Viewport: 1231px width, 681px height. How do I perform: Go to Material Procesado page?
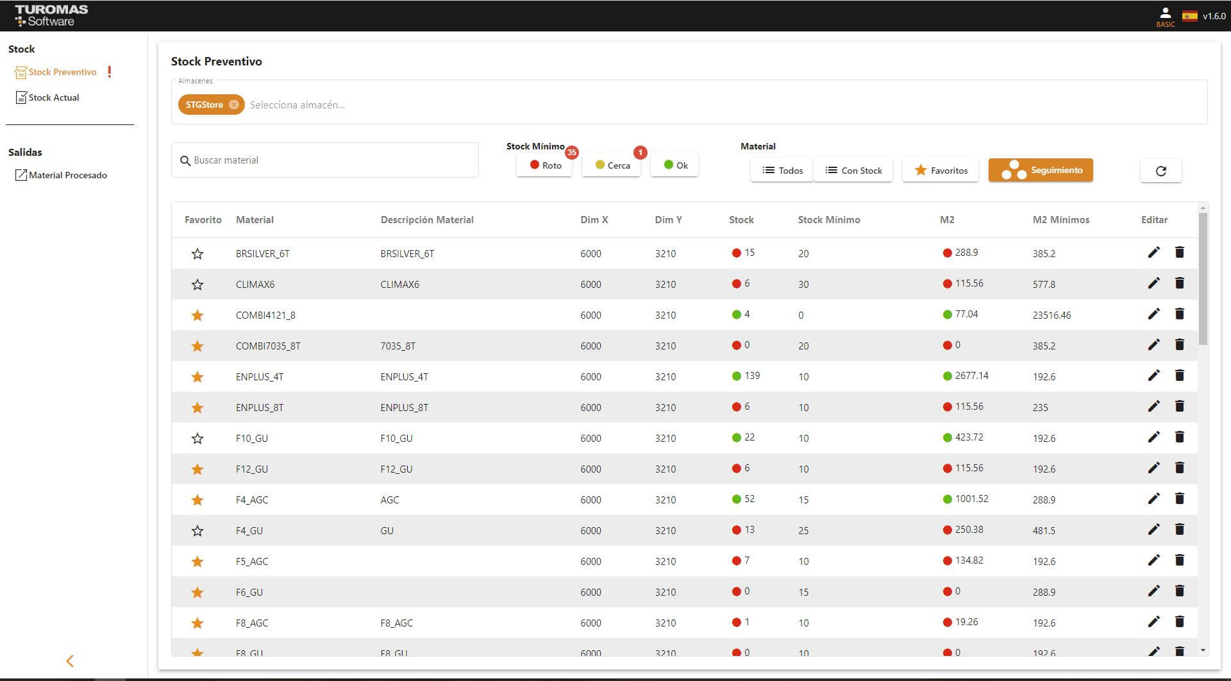coord(67,175)
